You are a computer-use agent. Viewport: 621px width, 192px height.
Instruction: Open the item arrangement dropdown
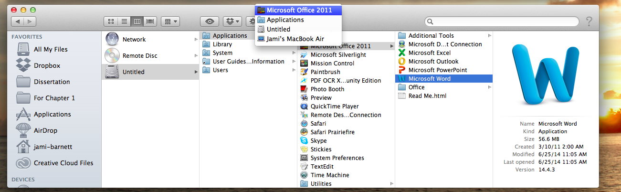point(170,21)
